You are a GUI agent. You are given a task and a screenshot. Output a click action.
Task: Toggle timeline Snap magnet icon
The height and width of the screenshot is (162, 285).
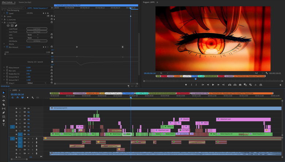click(18, 97)
